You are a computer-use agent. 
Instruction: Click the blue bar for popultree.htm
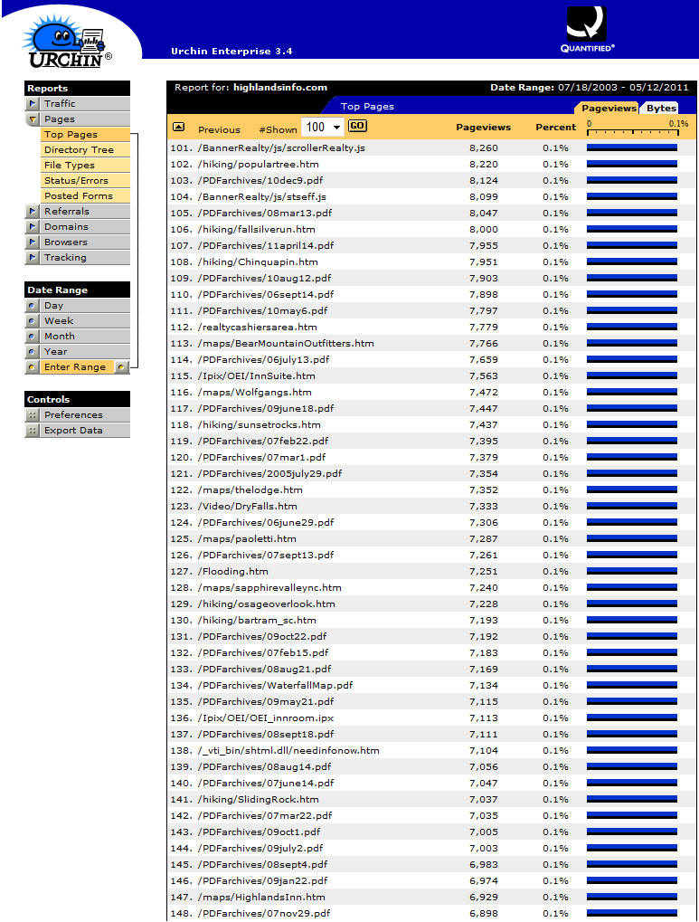click(x=632, y=164)
